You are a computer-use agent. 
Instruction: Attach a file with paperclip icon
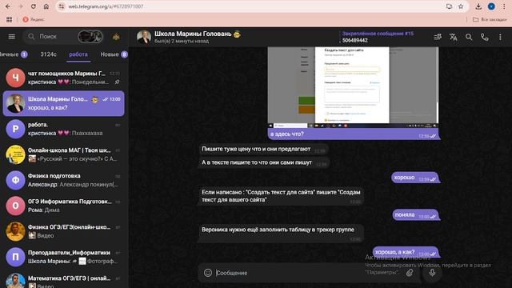tap(410, 273)
